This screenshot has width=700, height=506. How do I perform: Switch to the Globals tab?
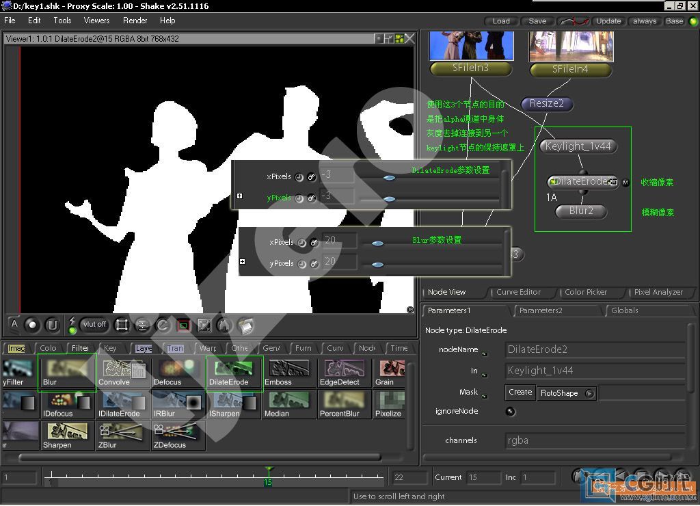tap(625, 310)
